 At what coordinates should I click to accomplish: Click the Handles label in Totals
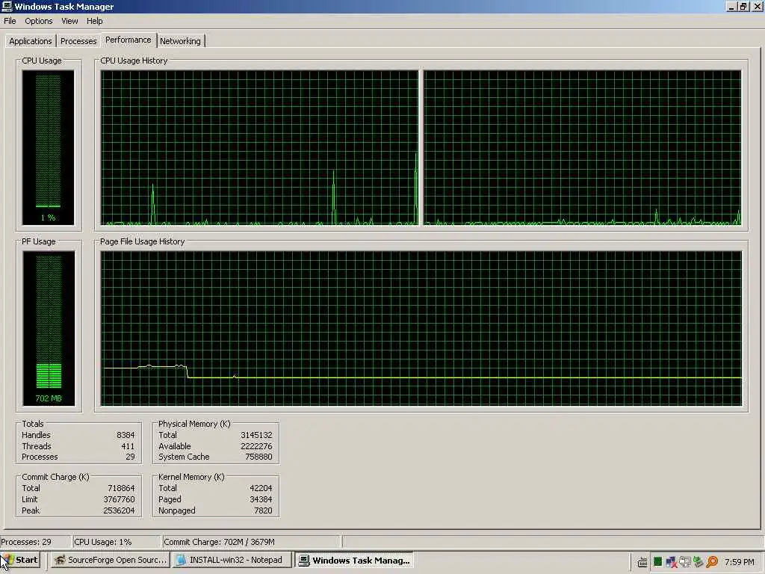36,435
